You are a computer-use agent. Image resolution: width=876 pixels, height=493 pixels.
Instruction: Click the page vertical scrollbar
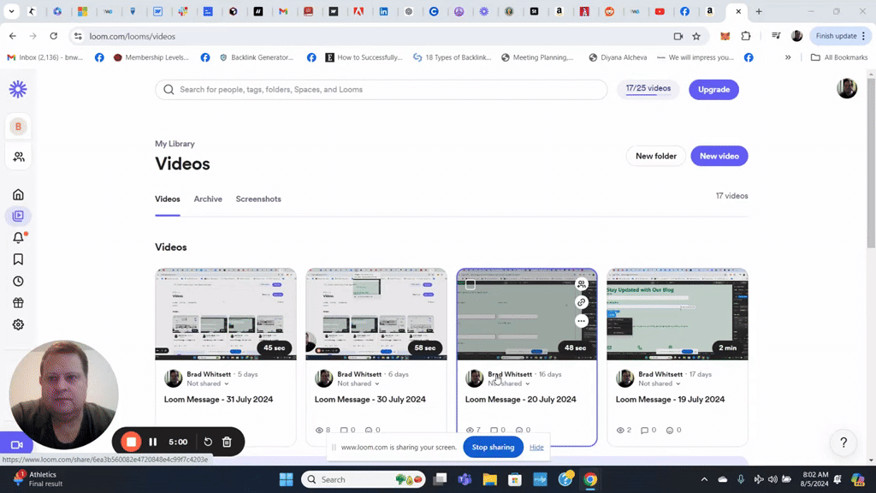click(871, 162)
